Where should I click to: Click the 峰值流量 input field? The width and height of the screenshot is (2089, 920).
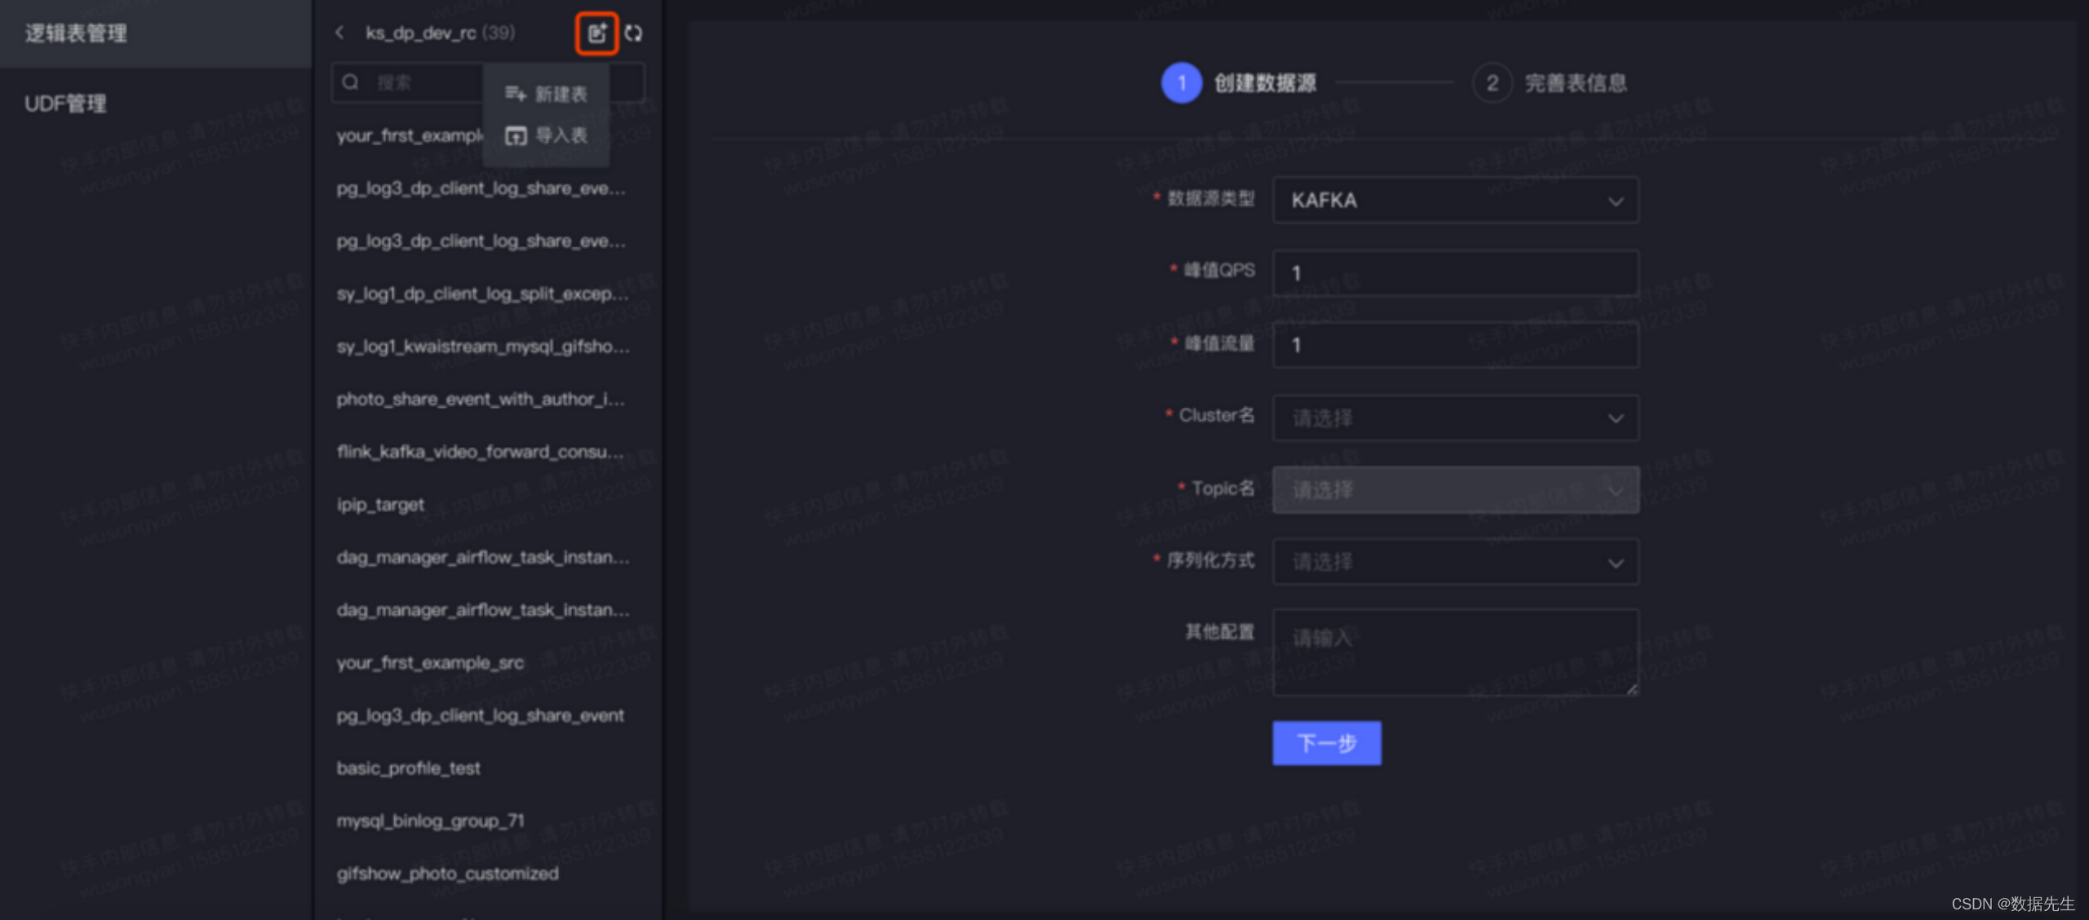pyautogui.click(x=1455, y=345)
